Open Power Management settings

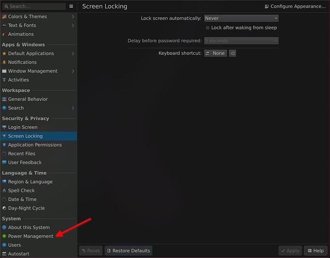coord(39,236)
